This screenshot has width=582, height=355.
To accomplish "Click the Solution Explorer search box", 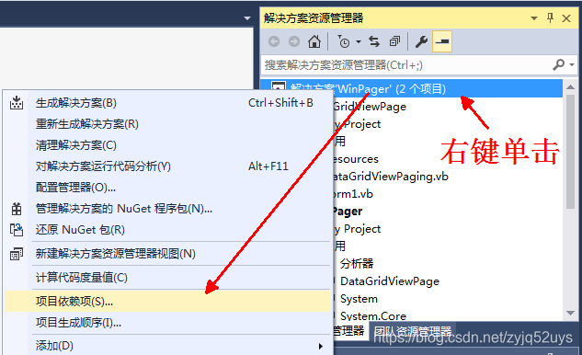I will click(x=406, y=65).
